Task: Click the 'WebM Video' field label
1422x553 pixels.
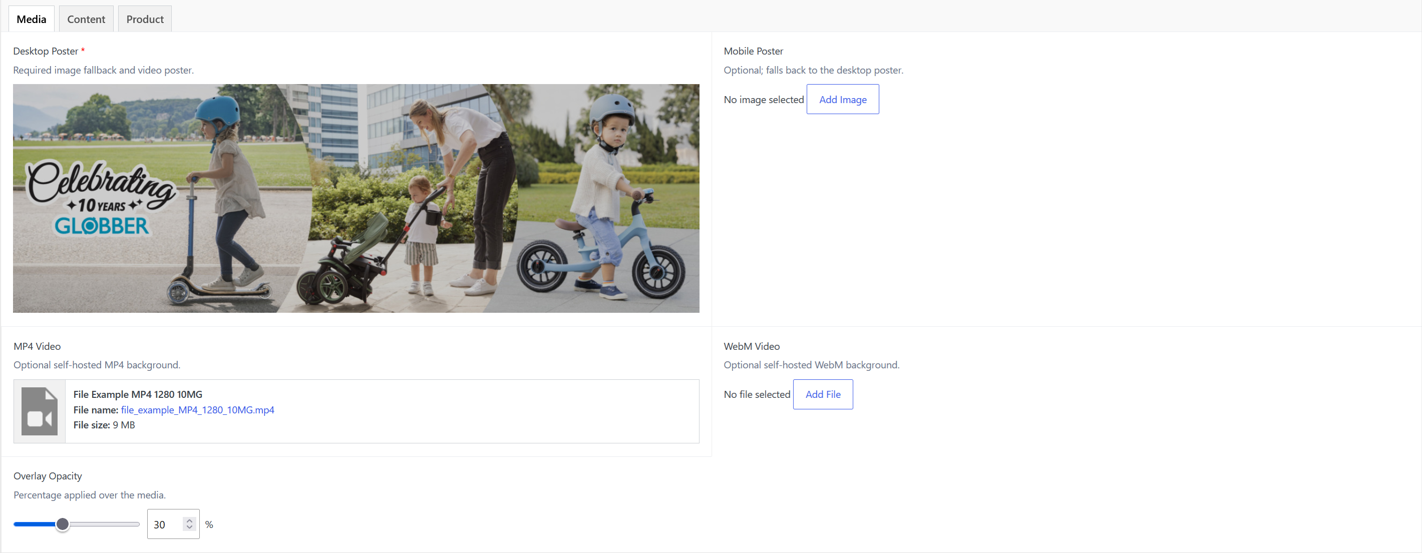Action: (751, 346)
